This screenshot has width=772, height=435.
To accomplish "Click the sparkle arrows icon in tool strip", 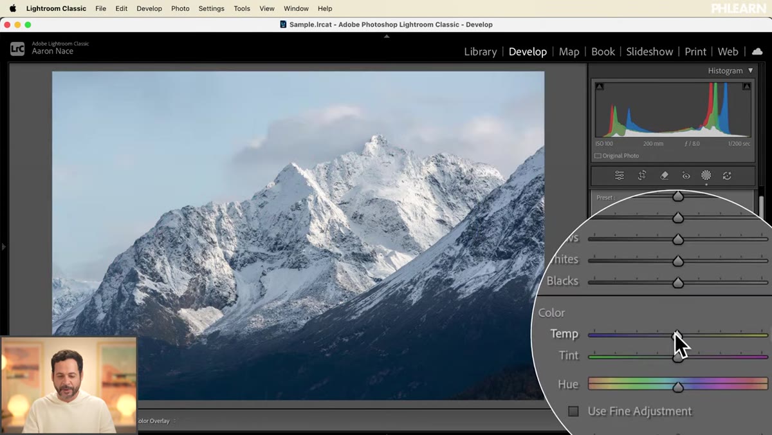I will pos(727,176).
